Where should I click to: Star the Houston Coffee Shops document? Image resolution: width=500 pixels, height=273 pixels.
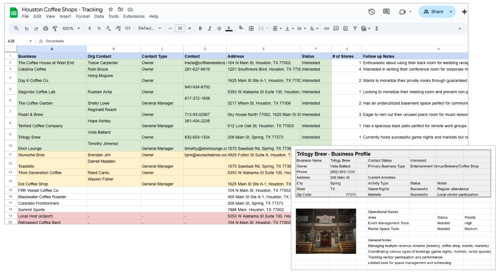coord(111,9)
